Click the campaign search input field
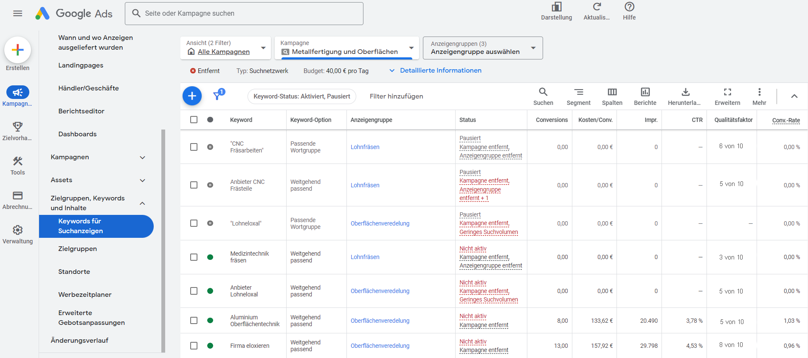The image size is (808, 358). (244, 14)
